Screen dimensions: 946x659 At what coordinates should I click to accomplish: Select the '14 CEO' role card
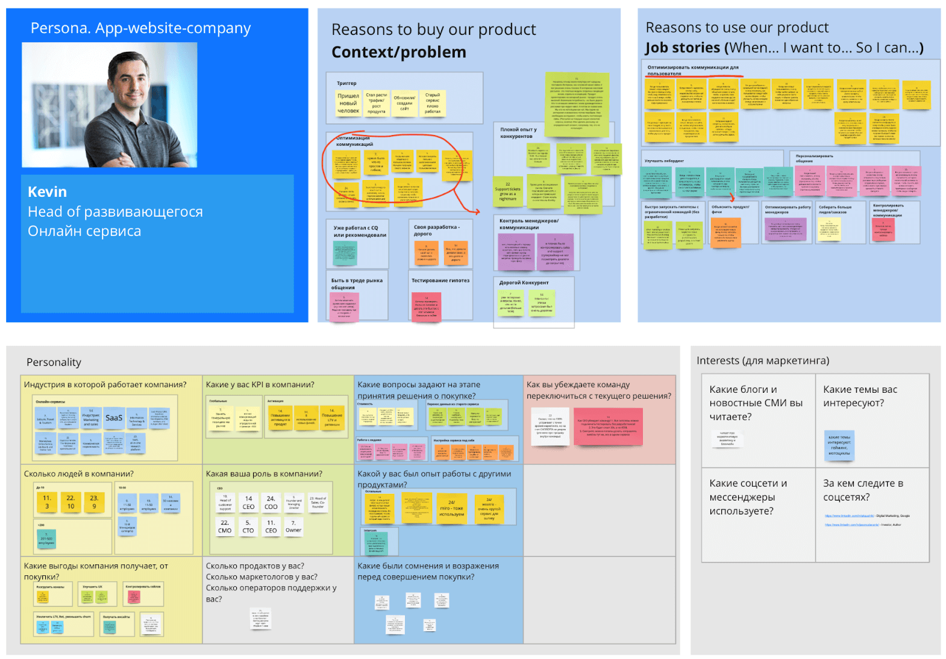click(248, 503)
